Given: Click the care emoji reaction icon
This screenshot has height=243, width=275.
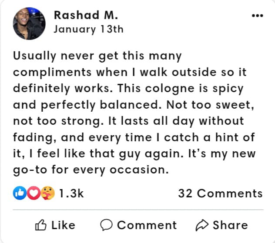Looking at the screenshot, I should point(47,193).
